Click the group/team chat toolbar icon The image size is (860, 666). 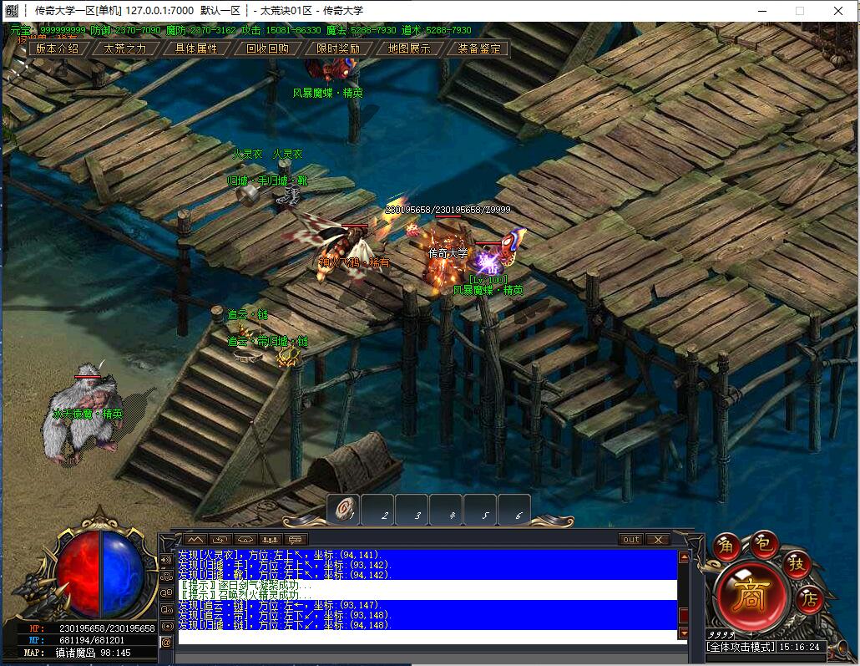(271, 540)
